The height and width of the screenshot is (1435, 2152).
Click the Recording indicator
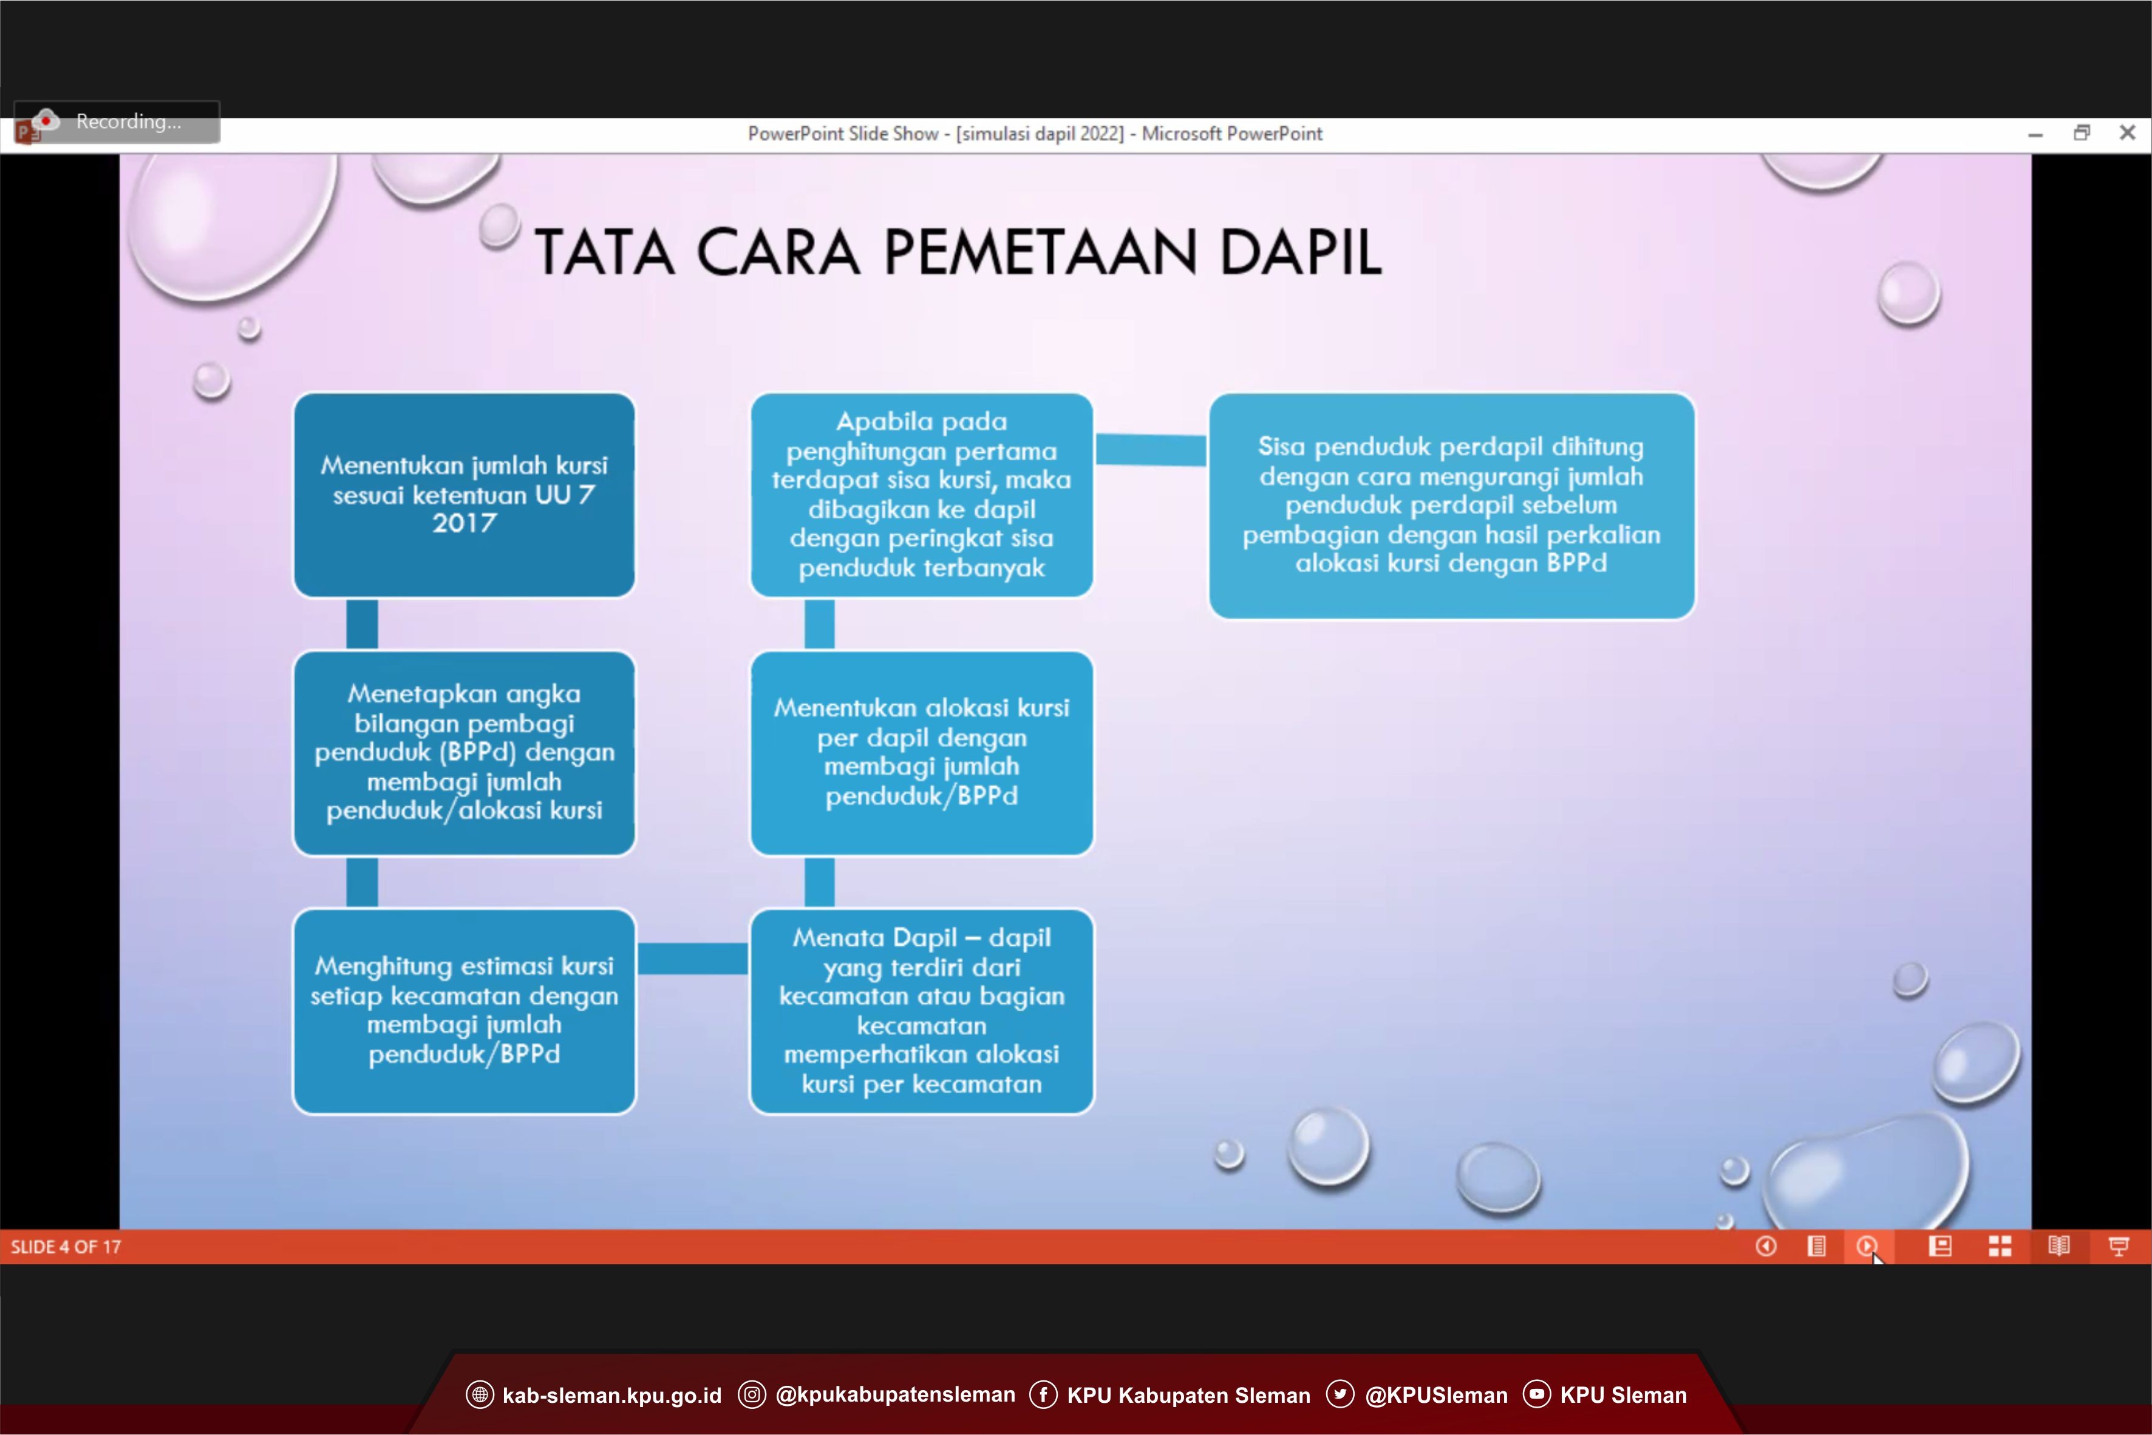tap(128, 121)
